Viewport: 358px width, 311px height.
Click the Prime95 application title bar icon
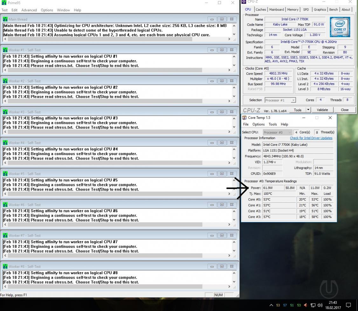[4, 3]
